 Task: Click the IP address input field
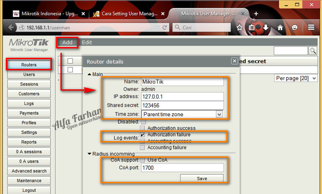pyautogui.click(x=182, y=97)
